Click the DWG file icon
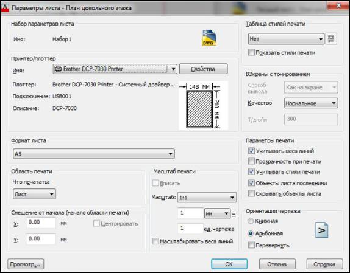 point(209,38)
